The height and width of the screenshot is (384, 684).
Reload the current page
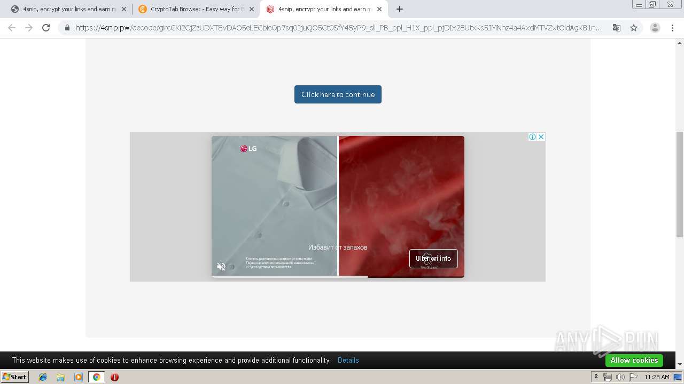click(46, 28)
